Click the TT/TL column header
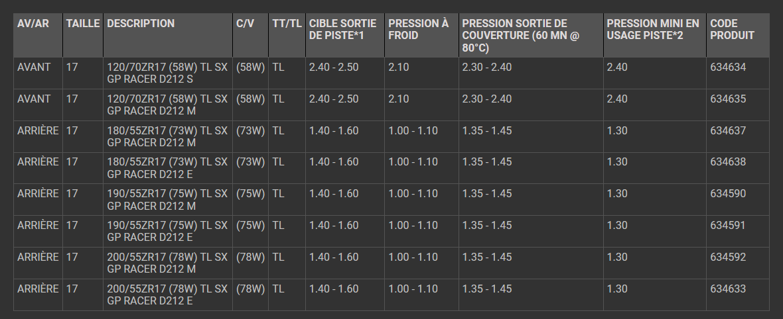 287,24
